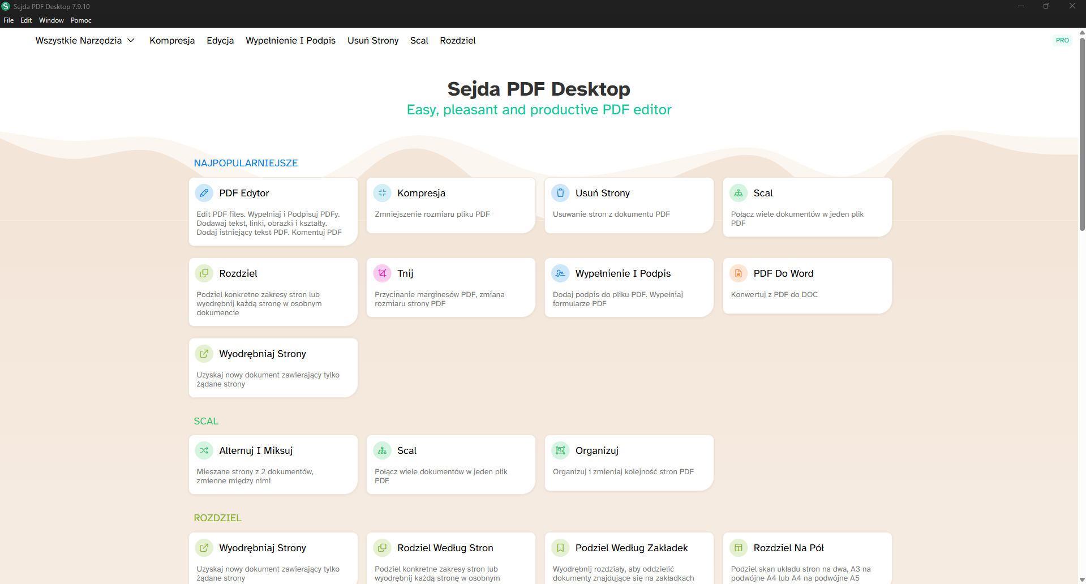Click the Scal icon in Najpopularniejsze section

point(739,193)
